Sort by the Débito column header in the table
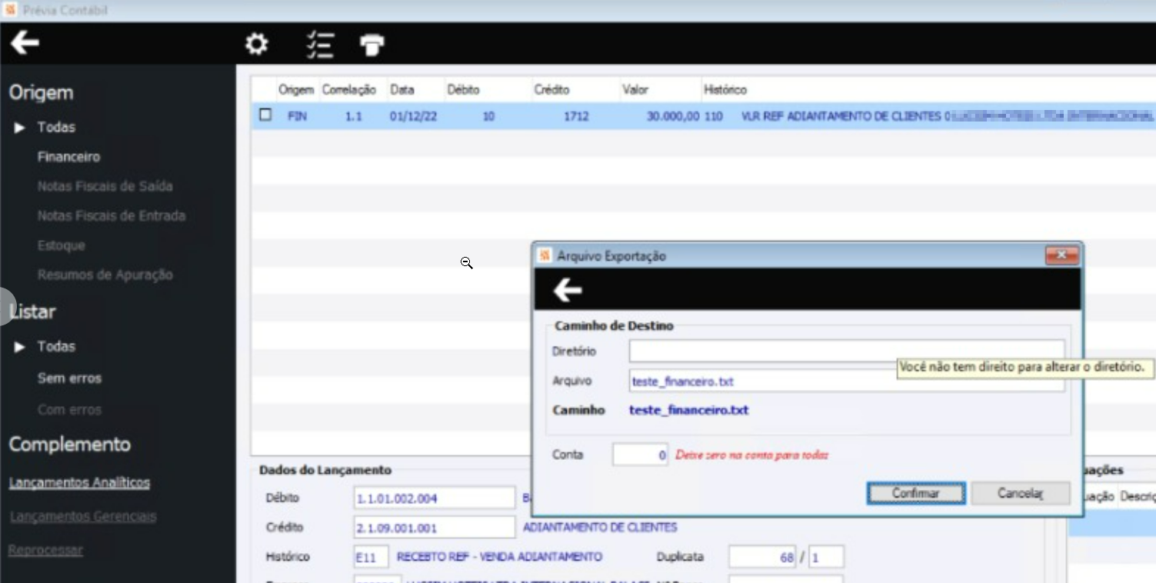The image size is (1156, 583). coord(463,90)
